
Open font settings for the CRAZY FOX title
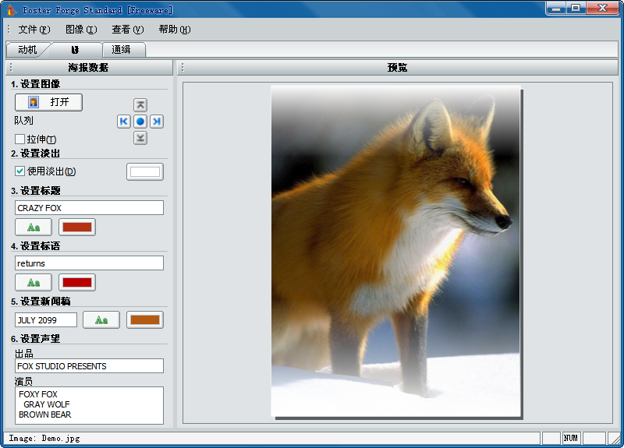click(x=34, y=227)
